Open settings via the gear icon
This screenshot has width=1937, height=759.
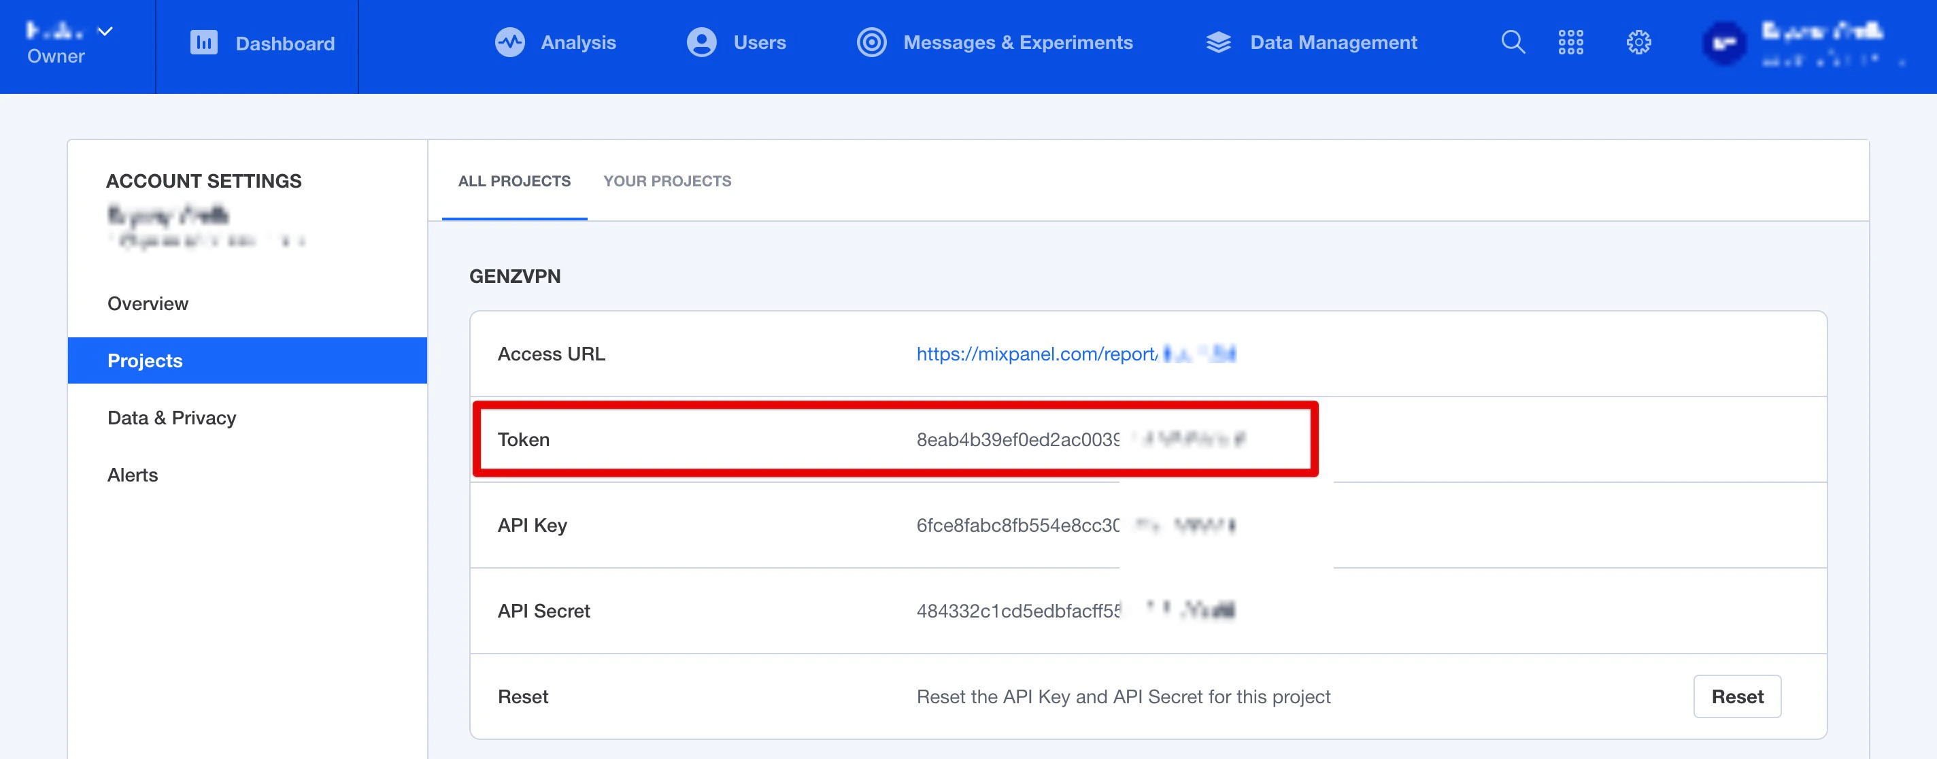point(1638,43)
